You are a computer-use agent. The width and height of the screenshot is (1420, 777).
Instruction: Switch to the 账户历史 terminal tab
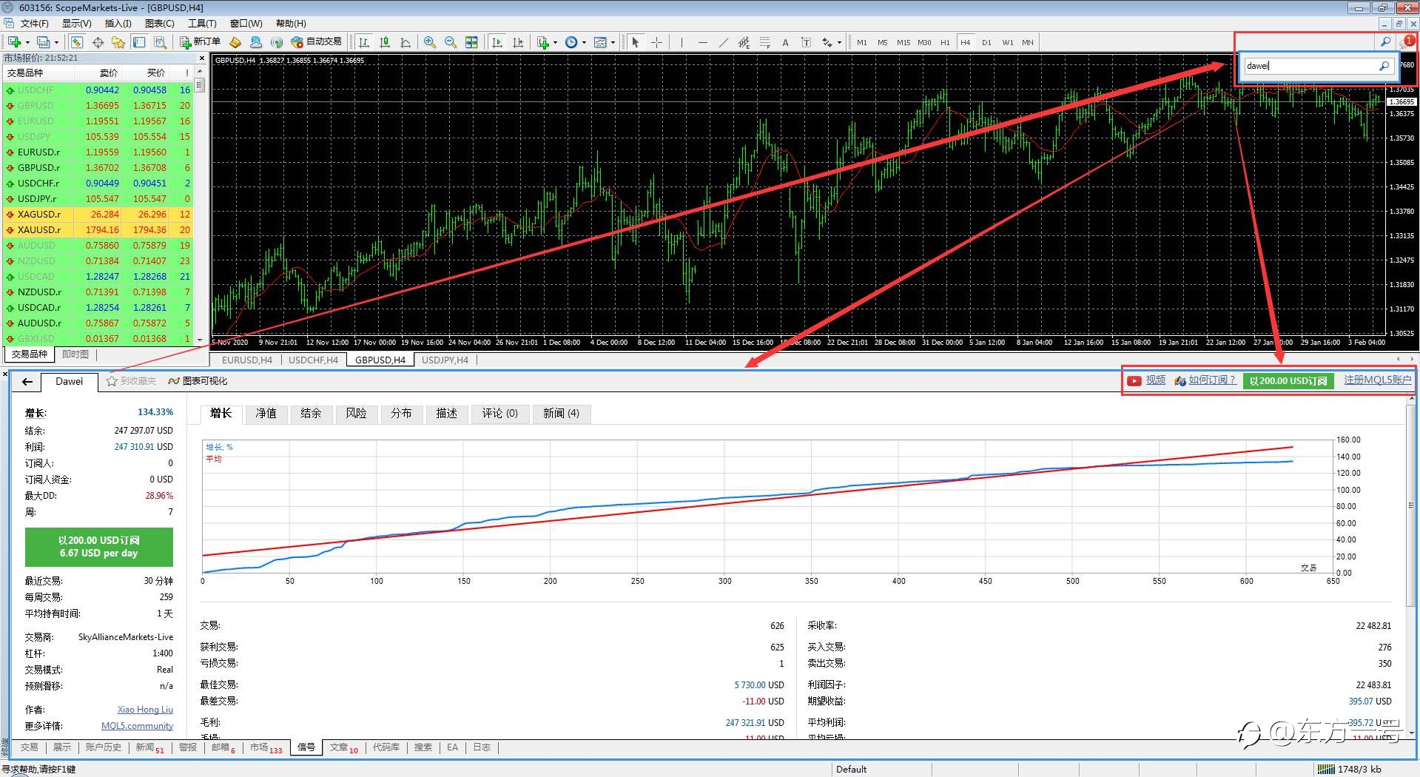(103, 747)
